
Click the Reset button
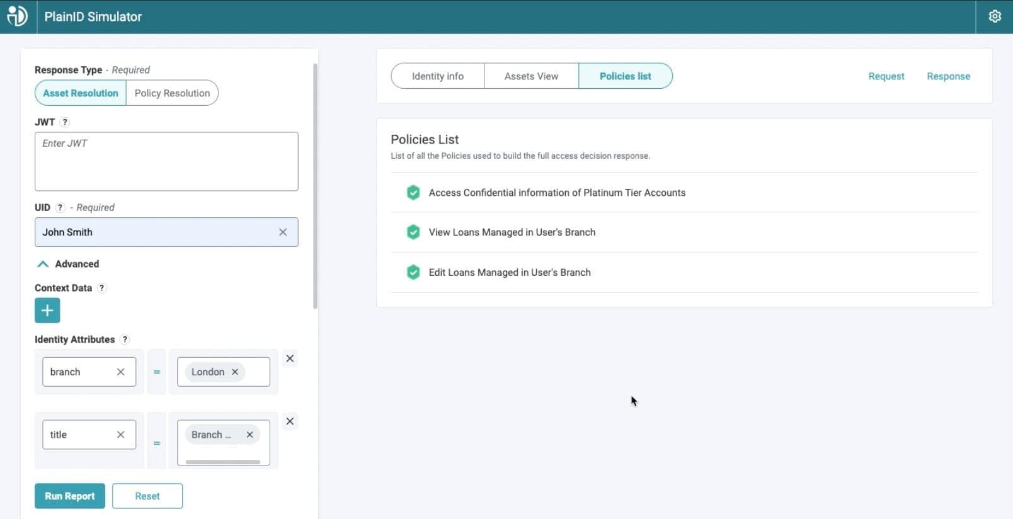coord(147,496)
